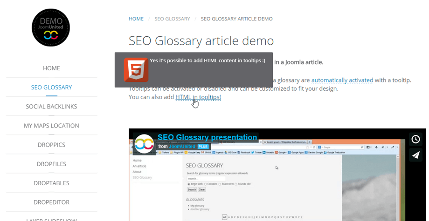Open the HOME sidebar menu item
429x221 pixels.
[x=51, y=68]
